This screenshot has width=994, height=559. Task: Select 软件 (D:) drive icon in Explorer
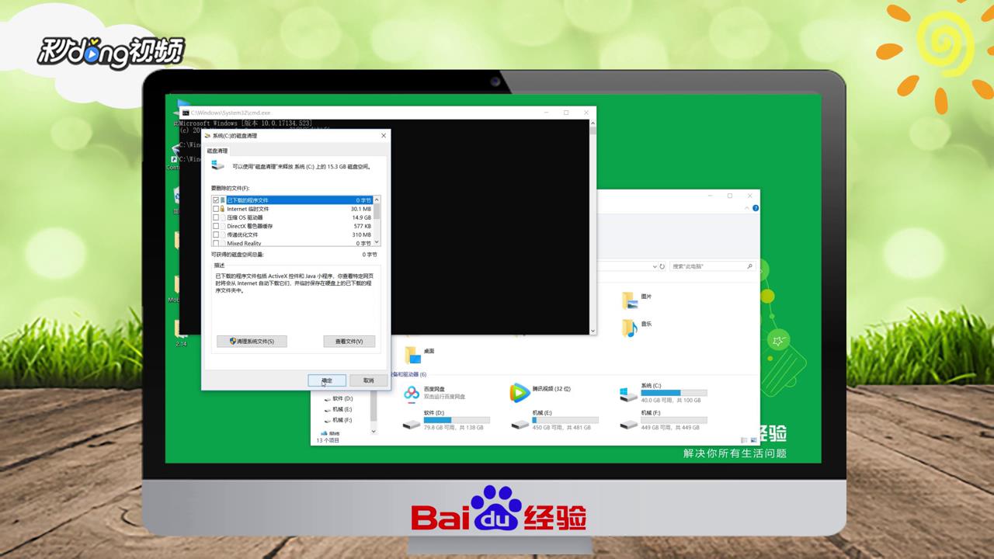[x=412, y=424]
